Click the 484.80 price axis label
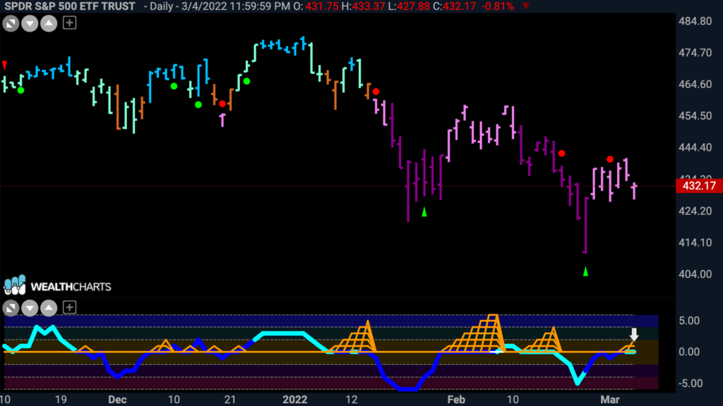 [x=693, y=21]
